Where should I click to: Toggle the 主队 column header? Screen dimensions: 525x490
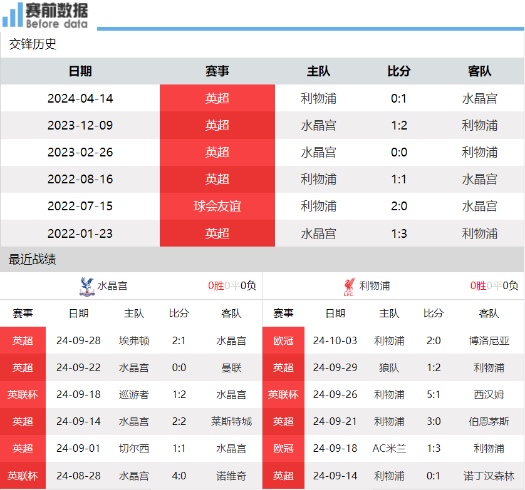tap(317, 71)
